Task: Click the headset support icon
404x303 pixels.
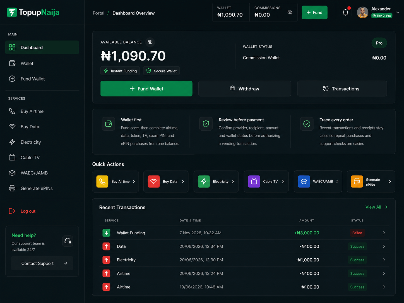Action: 68,241
